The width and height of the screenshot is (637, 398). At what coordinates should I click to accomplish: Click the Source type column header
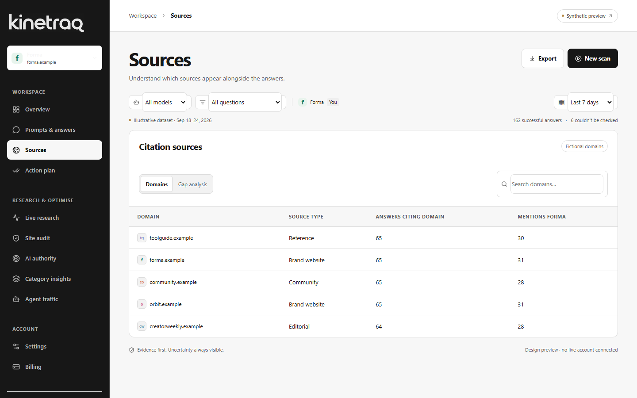(306, 217)
